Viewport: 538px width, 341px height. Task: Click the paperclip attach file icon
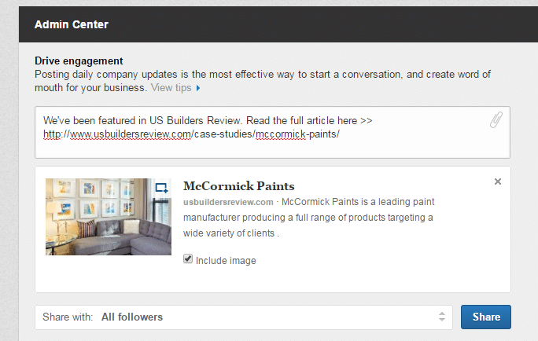tap(496, 120)
